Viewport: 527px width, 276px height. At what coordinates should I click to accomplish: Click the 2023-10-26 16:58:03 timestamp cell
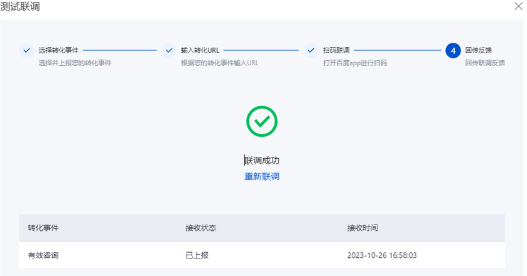click(x=382, y=255)
